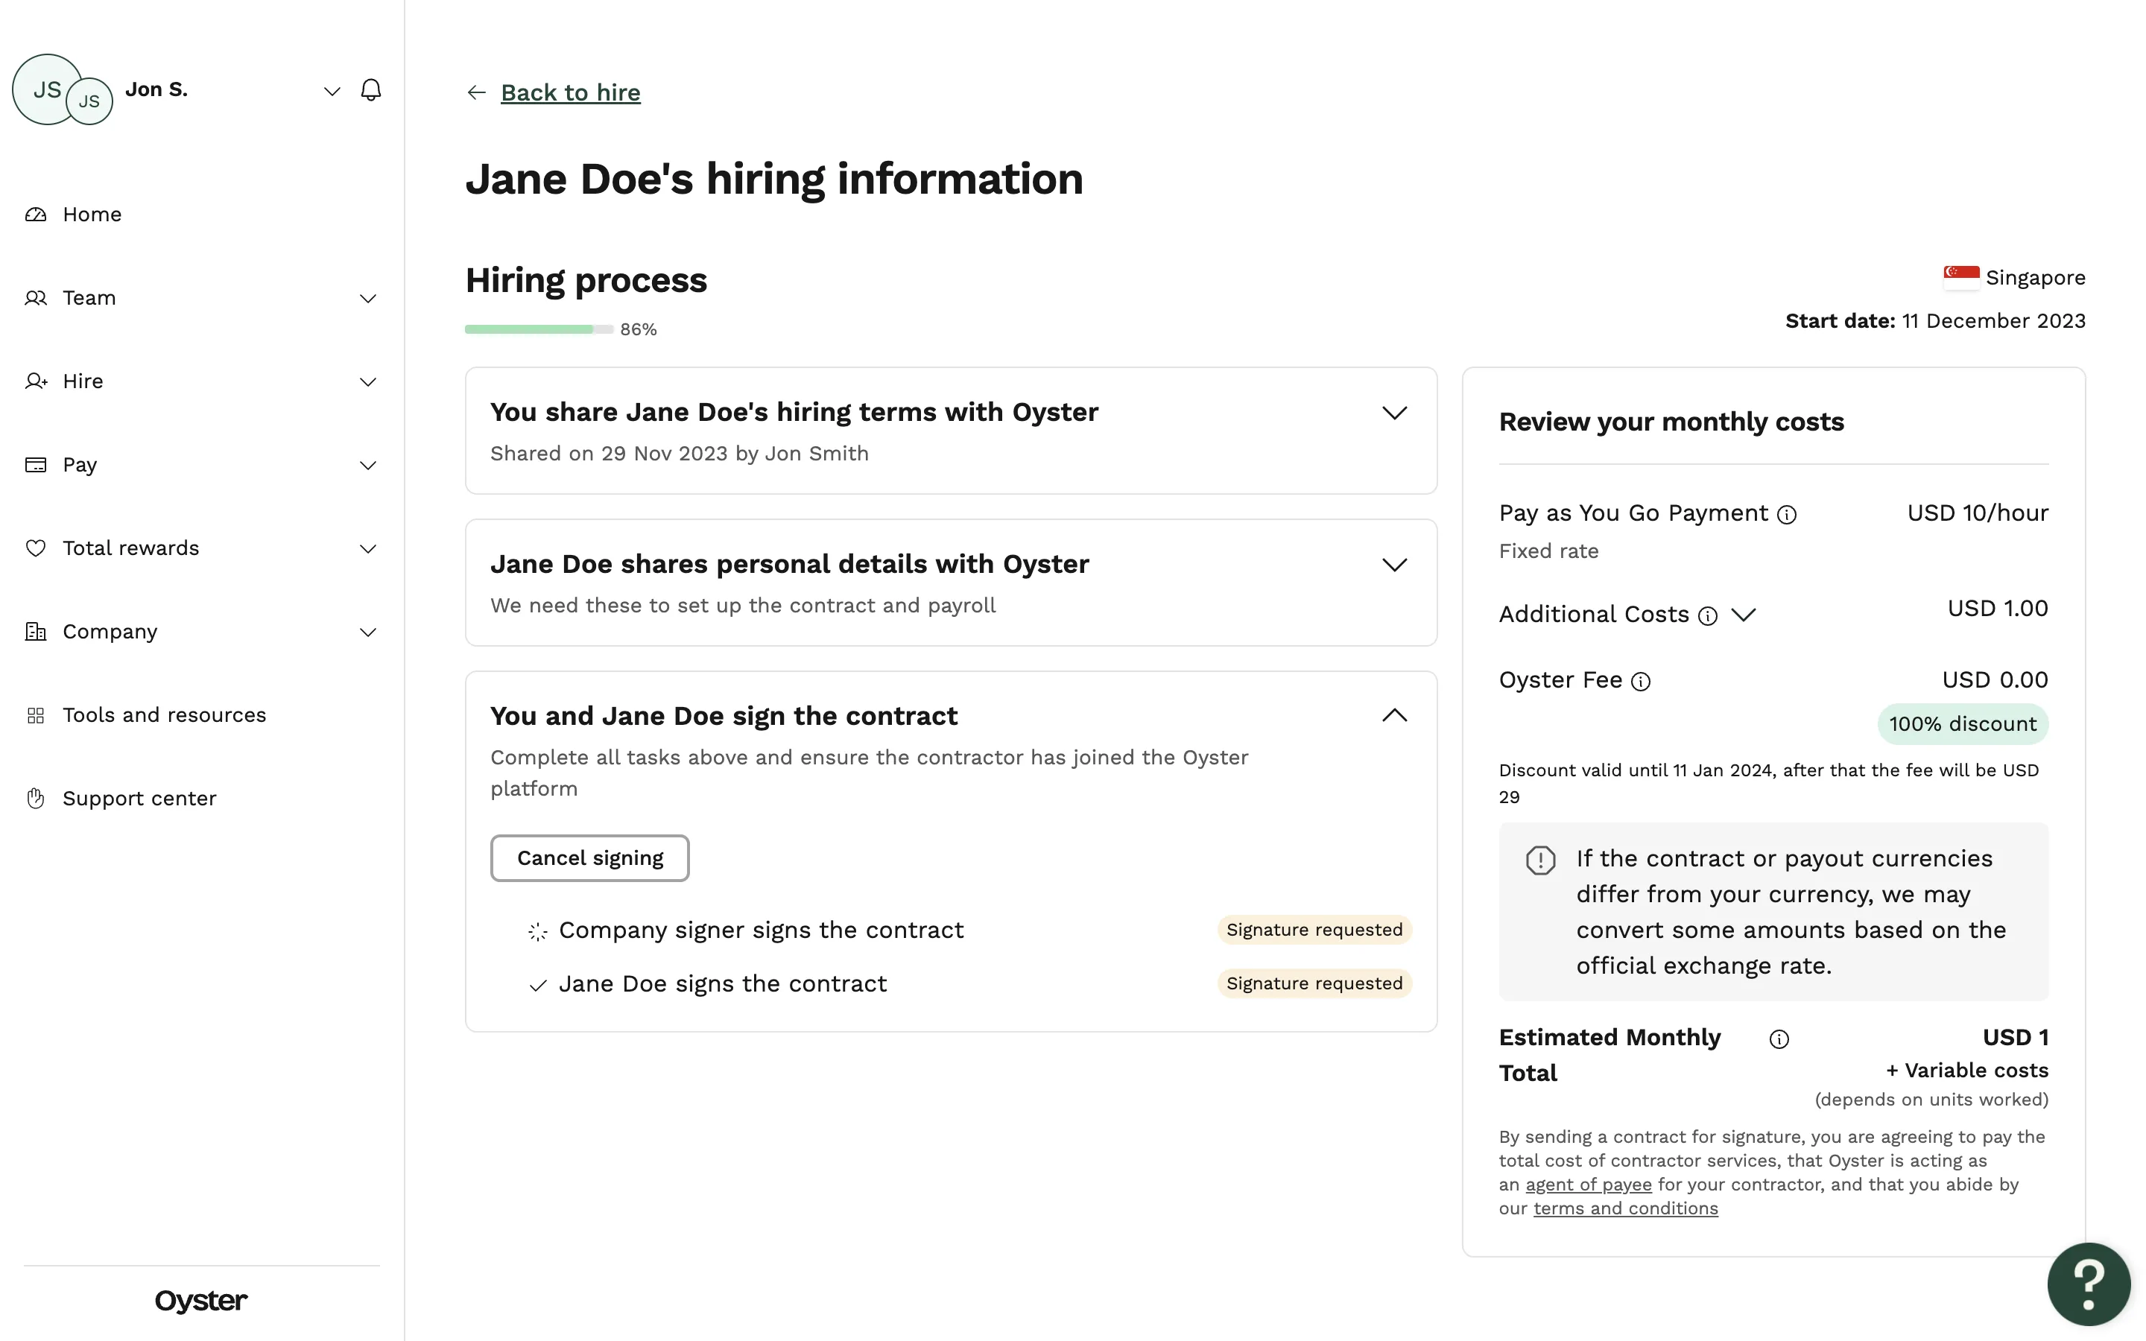
Task: Go to Home in the sidebar
Action: coord(92,215)
